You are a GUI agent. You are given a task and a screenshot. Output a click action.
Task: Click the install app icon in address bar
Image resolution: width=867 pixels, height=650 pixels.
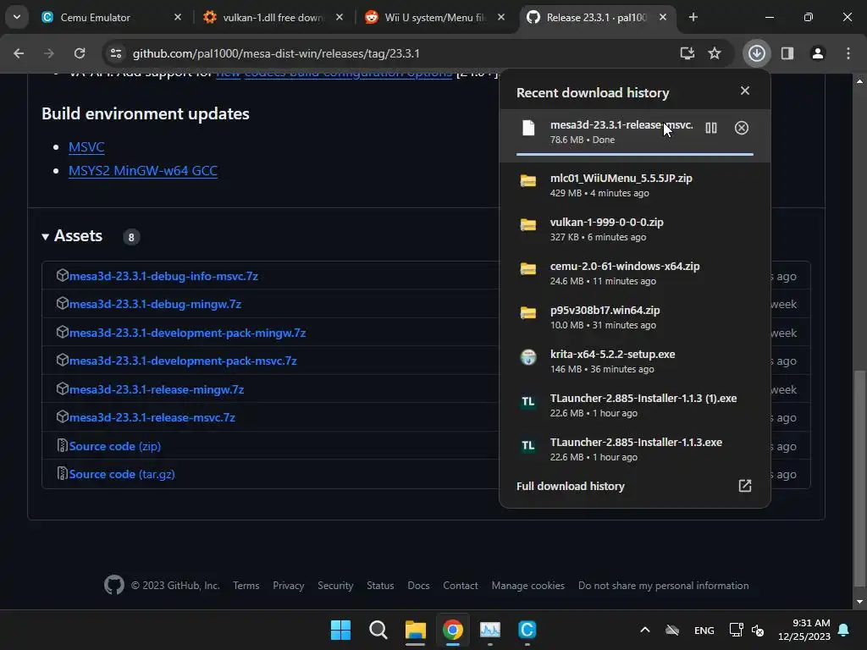pos(687,53)
